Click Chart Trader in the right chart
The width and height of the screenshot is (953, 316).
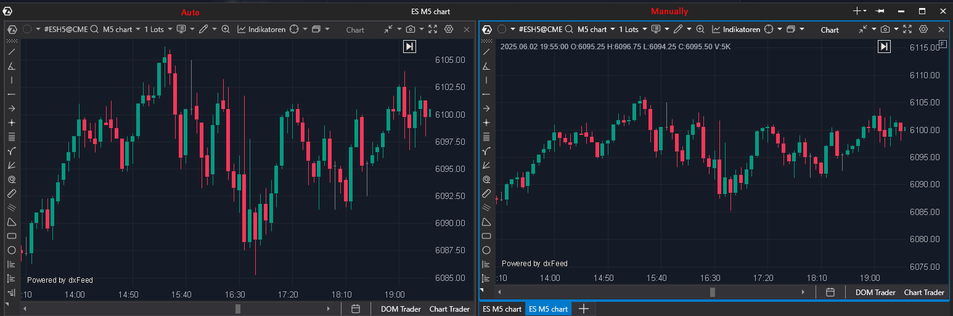point(923,293)
